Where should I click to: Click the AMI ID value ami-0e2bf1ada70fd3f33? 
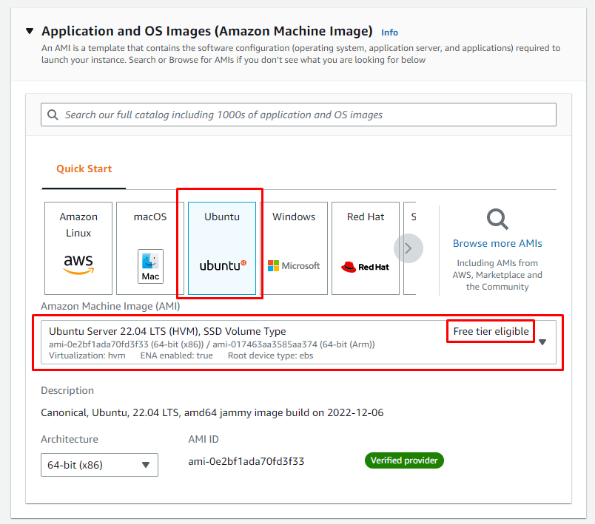click(x=246, y=461)
